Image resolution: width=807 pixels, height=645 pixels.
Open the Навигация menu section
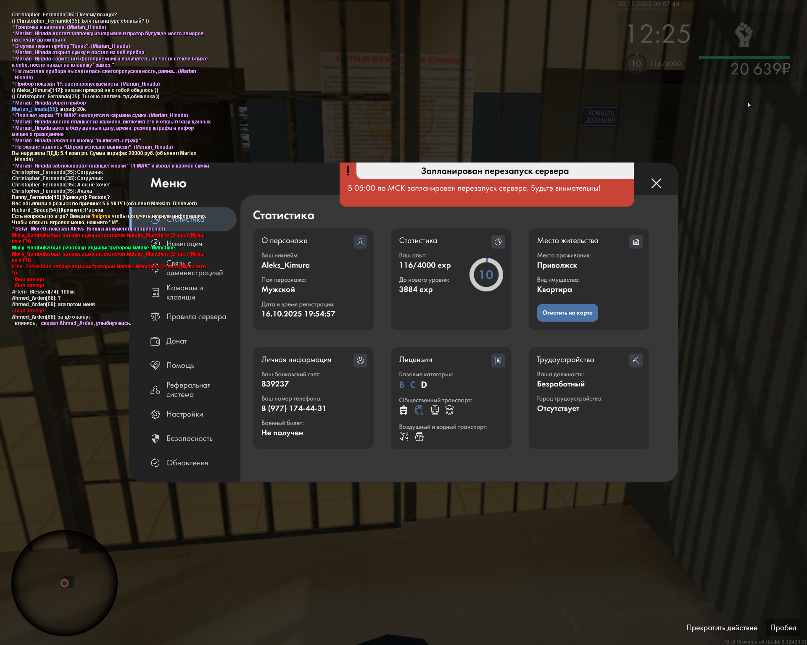pyautogui.click(x=184, y=244)
